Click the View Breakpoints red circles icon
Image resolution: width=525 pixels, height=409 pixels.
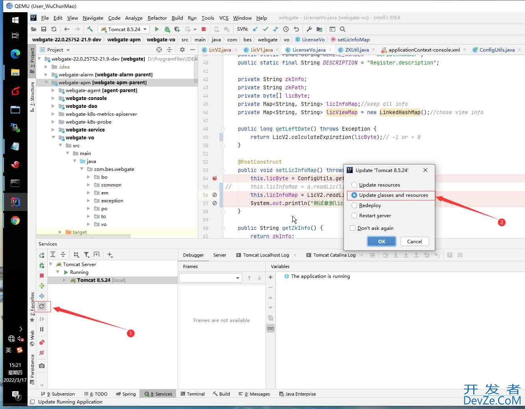42,342
